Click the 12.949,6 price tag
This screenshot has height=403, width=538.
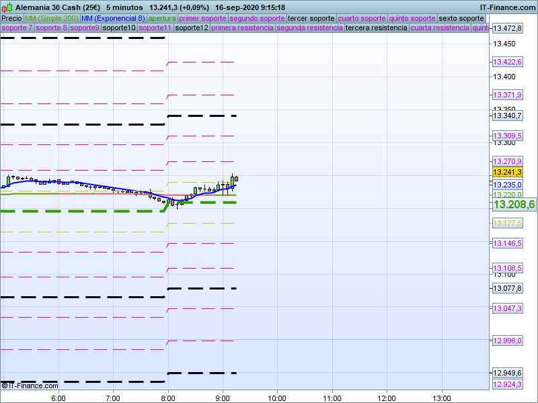coord(507,373)
